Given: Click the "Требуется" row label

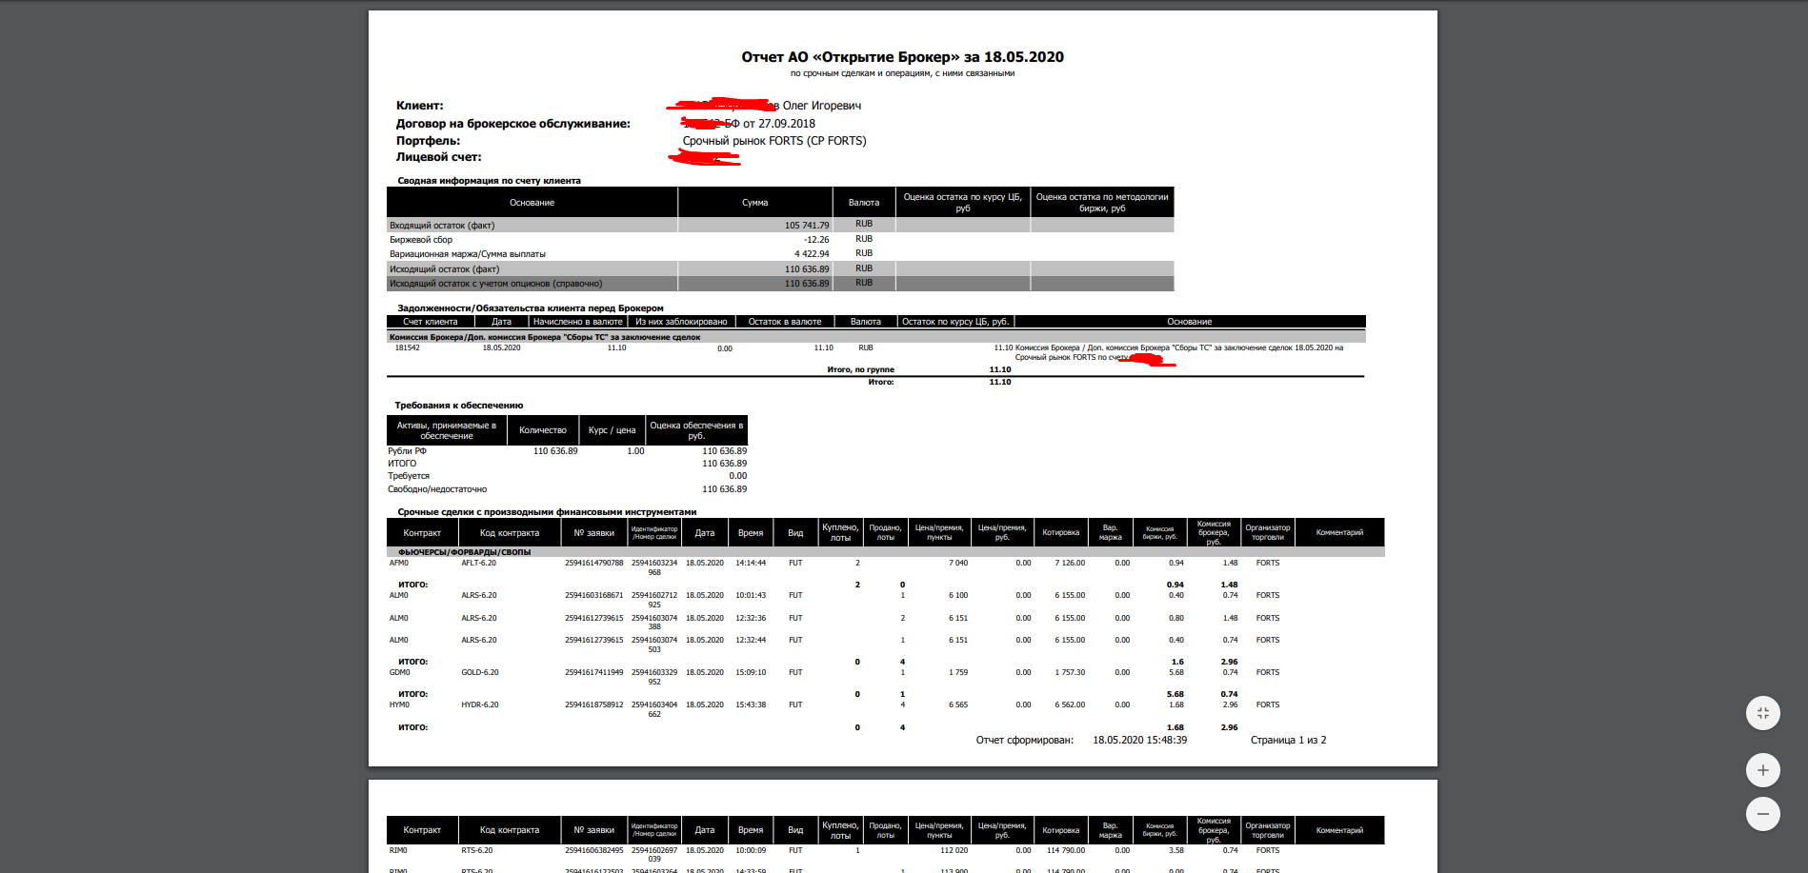Looking at the screenshot, I should [x=409, y=476].
